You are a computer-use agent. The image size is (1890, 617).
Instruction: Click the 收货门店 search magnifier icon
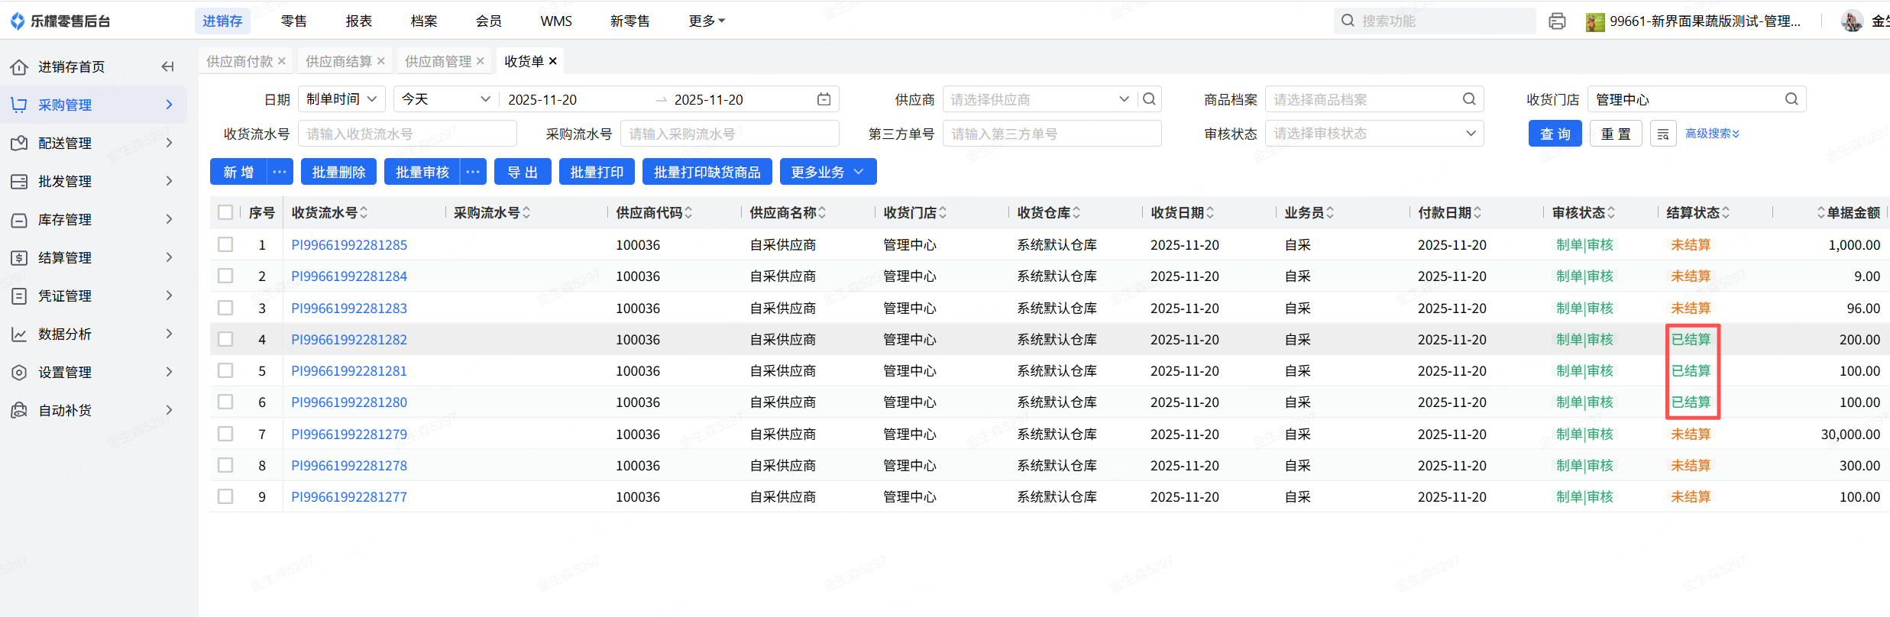(x=1791, y=99)
